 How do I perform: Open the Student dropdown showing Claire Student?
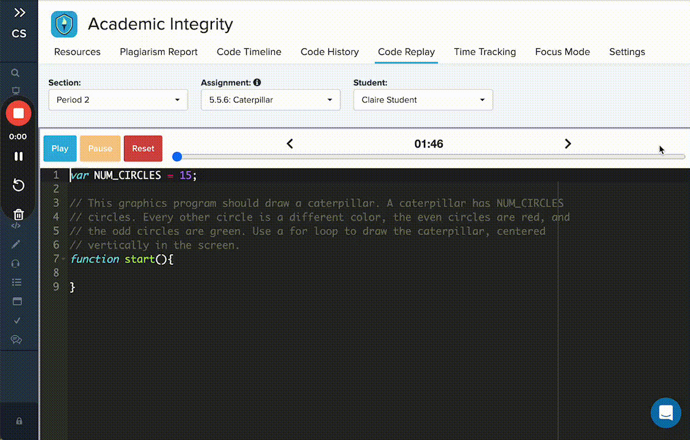pyautogui.click(x=423, y=100)
